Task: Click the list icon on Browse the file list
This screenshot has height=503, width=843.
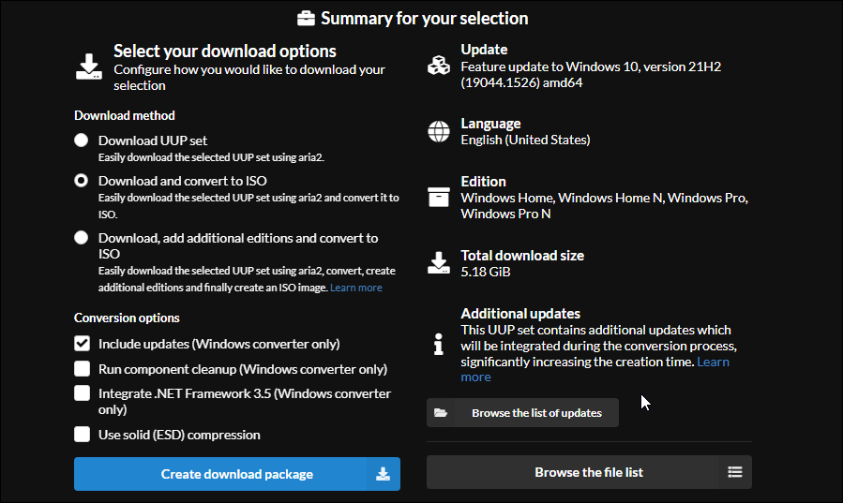Action: tap(735, 472)
